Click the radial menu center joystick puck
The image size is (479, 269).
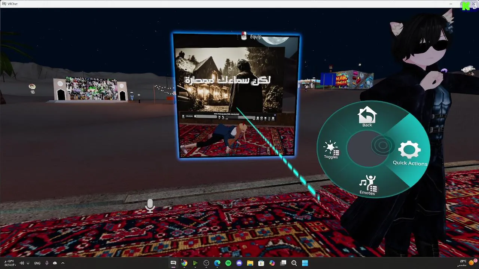[x=382, y=146]
